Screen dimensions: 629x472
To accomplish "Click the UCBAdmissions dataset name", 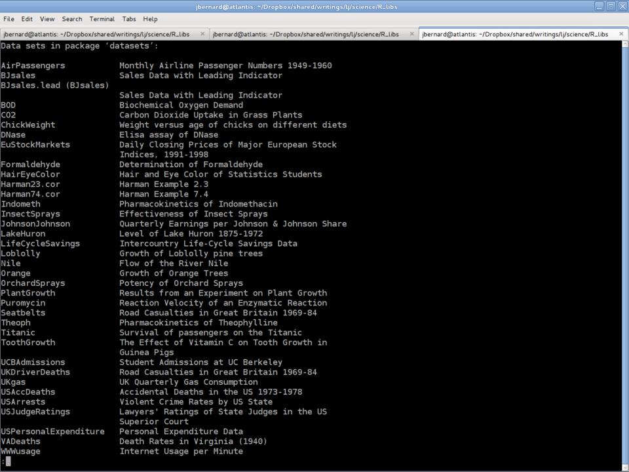I will [x=33, y=362].
